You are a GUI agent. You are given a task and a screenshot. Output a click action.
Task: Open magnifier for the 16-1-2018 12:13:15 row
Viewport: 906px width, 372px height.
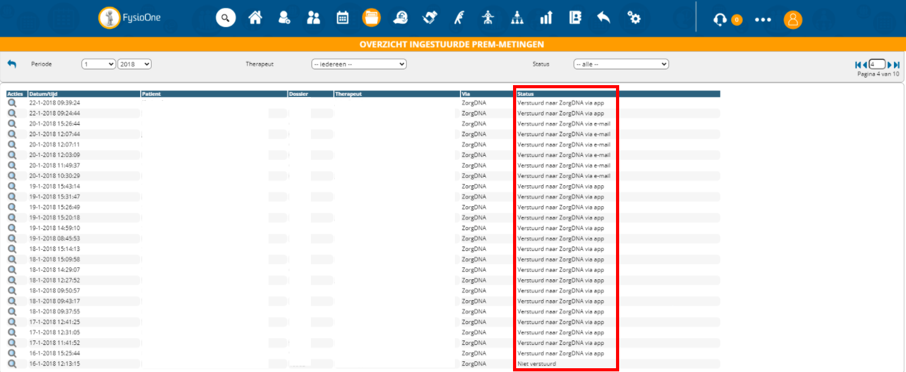click(12, 364)
